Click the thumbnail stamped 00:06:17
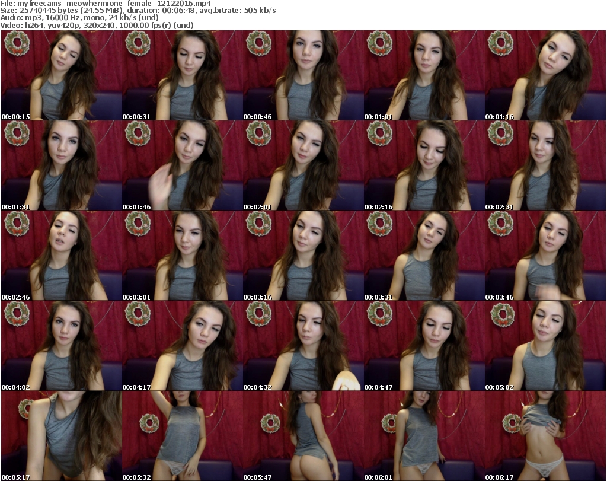 tap(545, 436)
